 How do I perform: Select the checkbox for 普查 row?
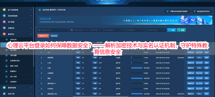click(x=40, y=78)
